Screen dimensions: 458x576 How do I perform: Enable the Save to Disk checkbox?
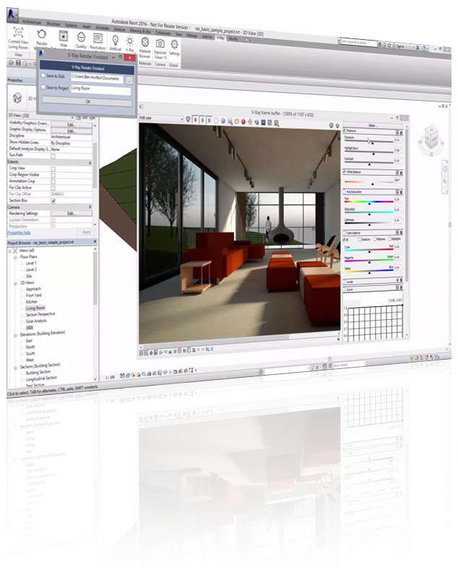[x=43, y=75]
